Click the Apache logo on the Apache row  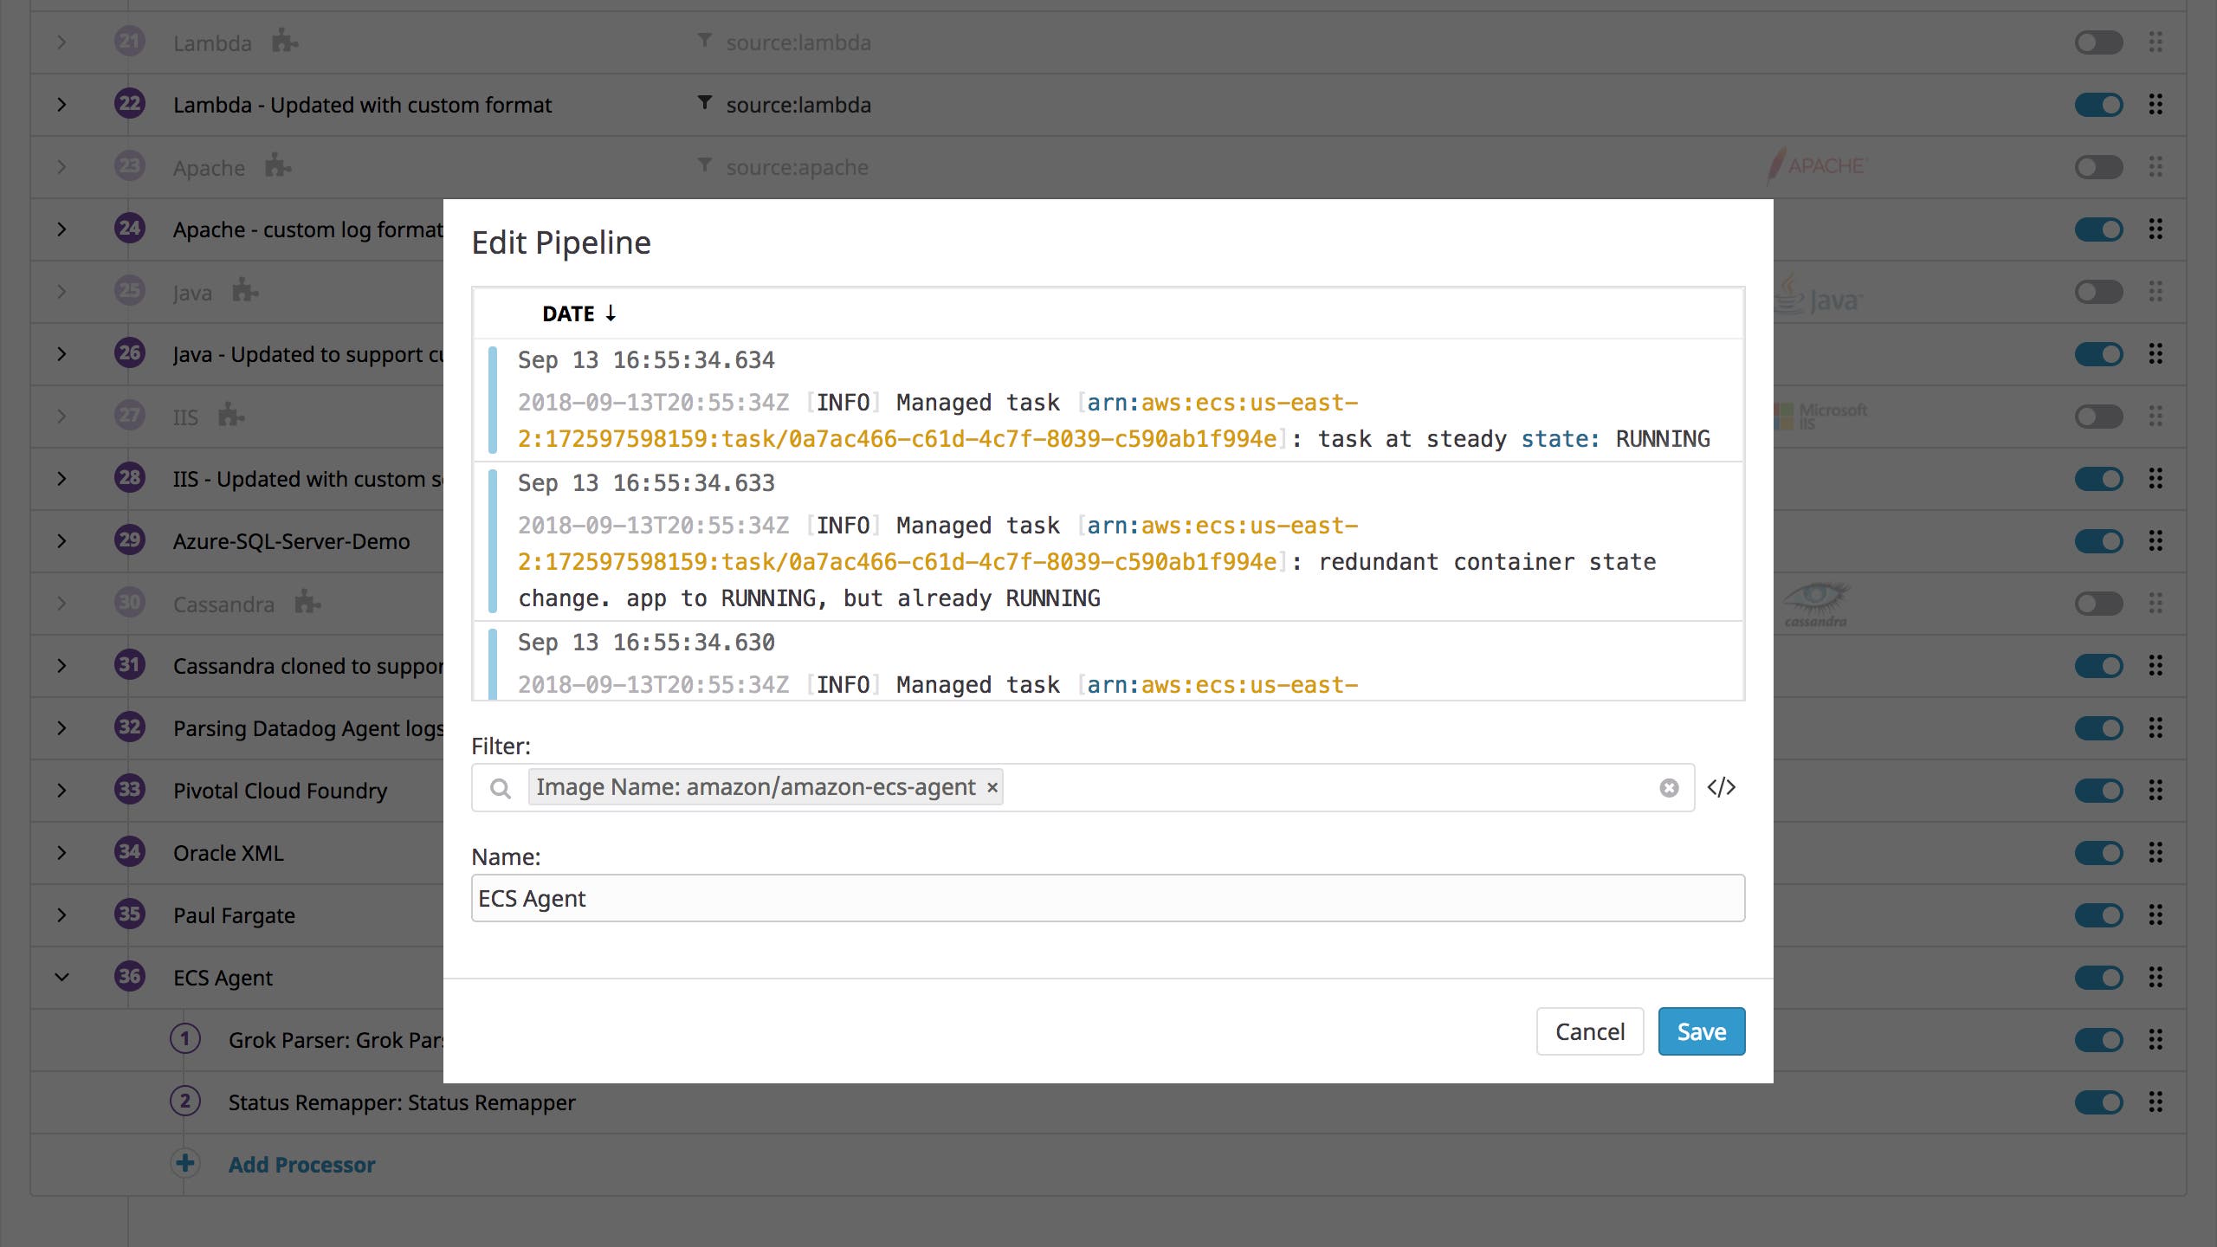click(1816, 166)
